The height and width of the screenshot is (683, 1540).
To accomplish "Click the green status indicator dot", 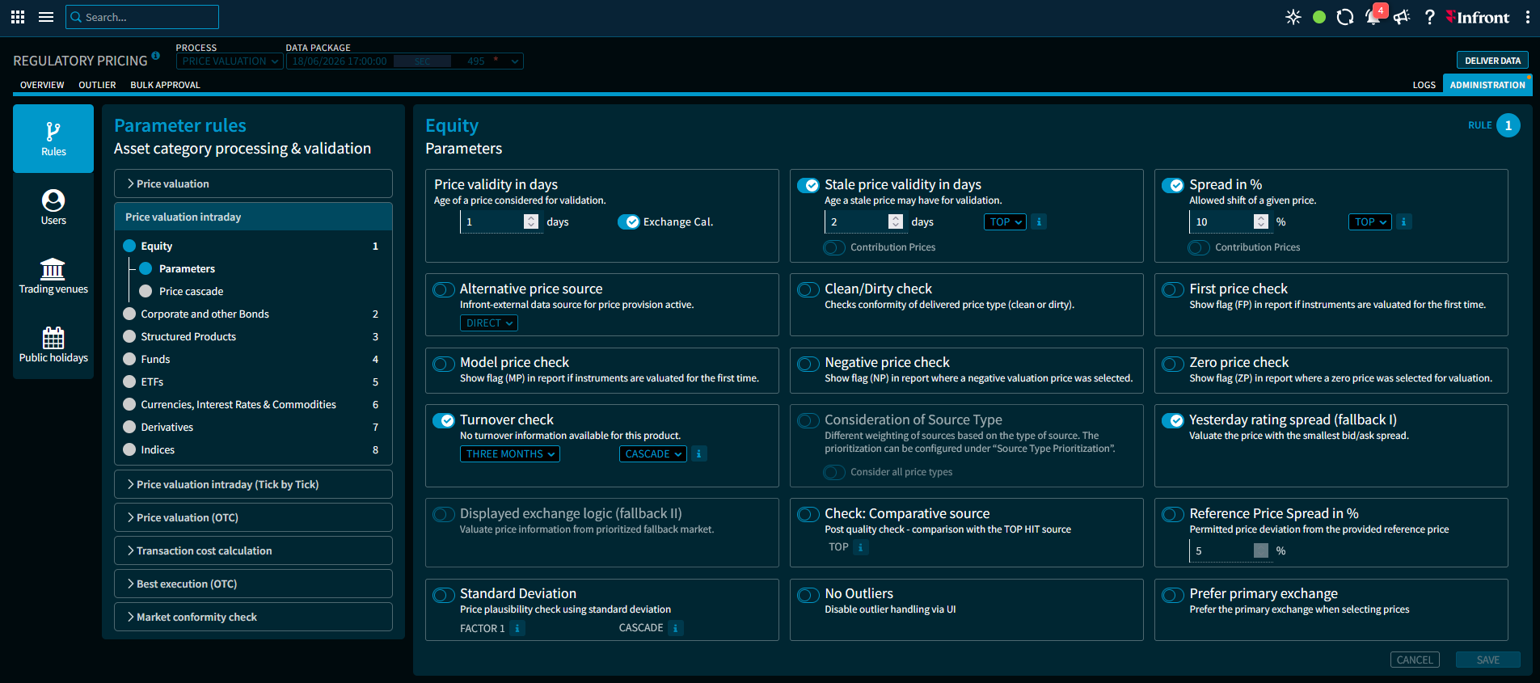I will 1319,17.
